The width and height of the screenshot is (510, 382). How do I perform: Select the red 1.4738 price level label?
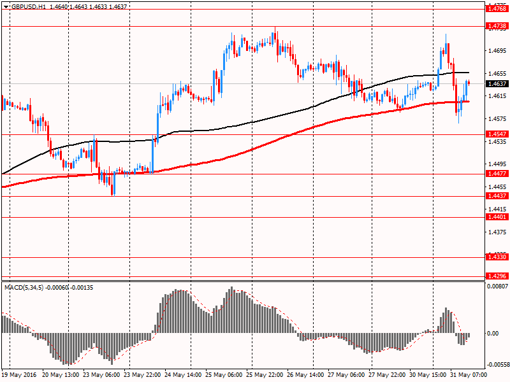point(497,25)
